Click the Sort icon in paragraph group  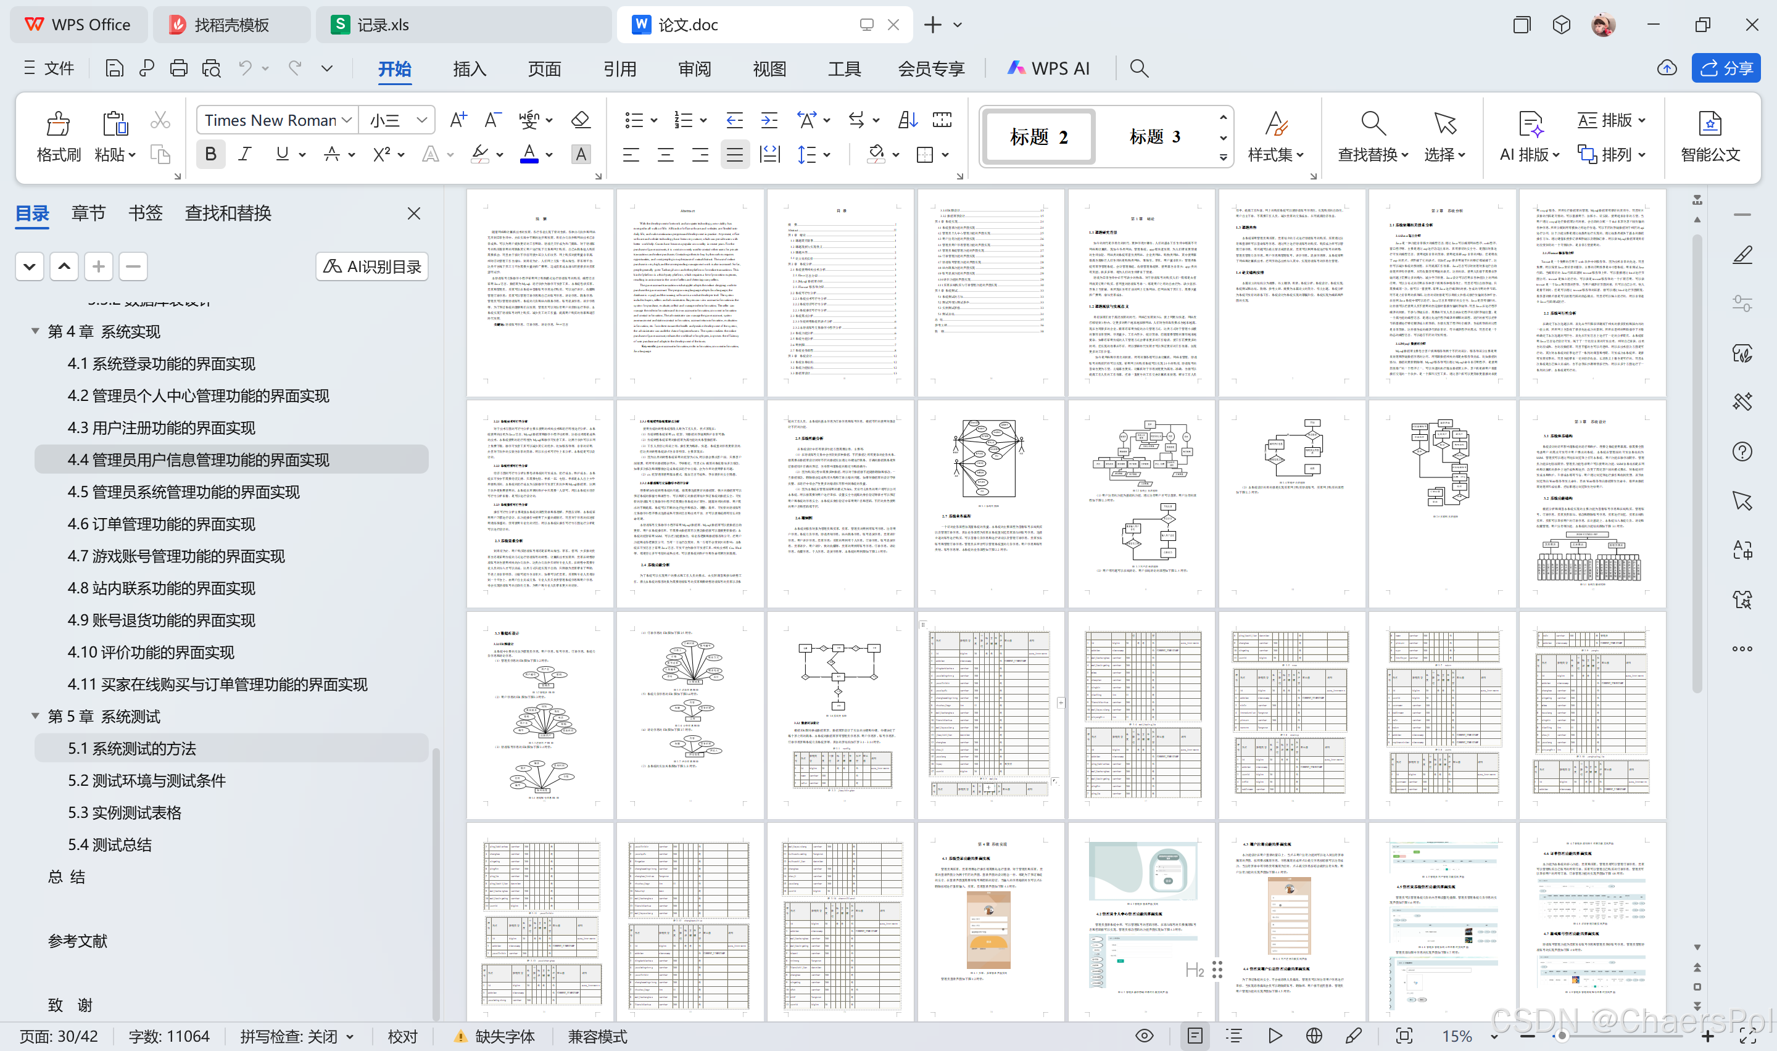pos(907,120)
